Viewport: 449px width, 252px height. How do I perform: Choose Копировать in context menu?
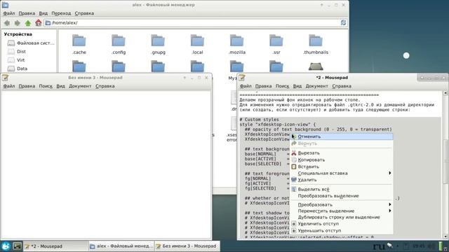(342, 160)
